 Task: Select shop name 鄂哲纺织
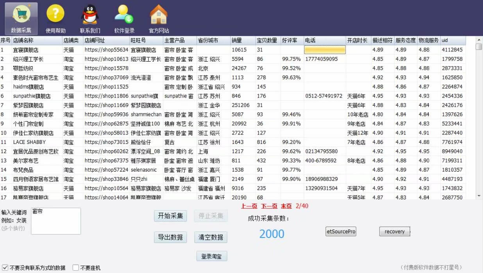23,68
